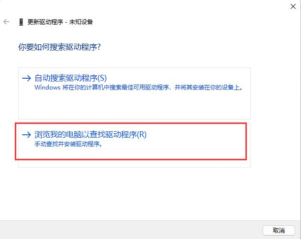The width and height of the screenshot is (301, 239).
Task: Click the (S) shortcut hint in first option
Action: (102, 78)
